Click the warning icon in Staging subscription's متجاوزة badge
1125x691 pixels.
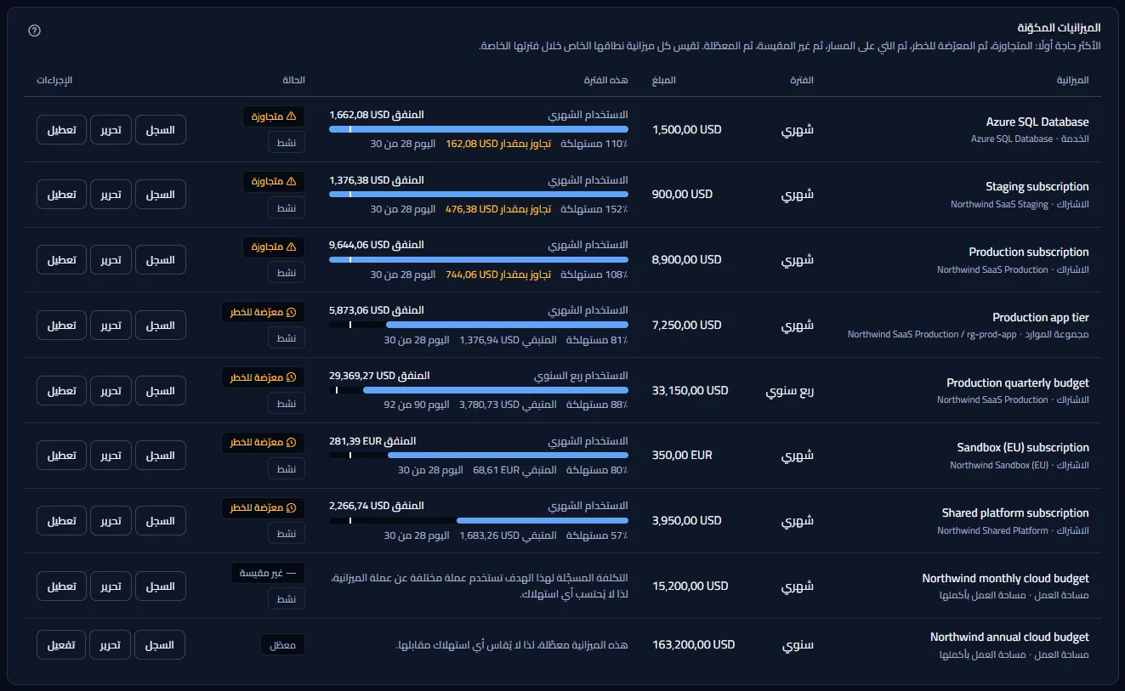pos(291,182)
